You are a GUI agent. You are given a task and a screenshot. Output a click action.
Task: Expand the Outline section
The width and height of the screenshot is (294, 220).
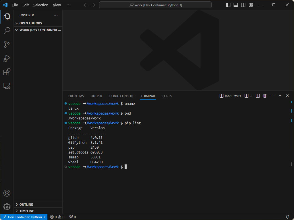38,205
